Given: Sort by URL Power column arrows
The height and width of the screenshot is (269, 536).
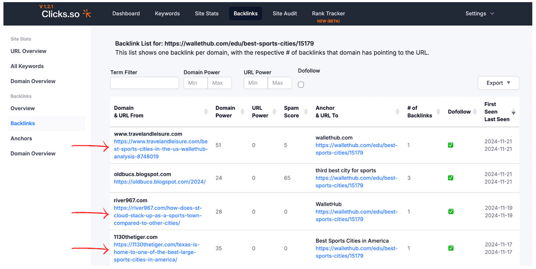Looking at the screenshot, I should 274,112.
